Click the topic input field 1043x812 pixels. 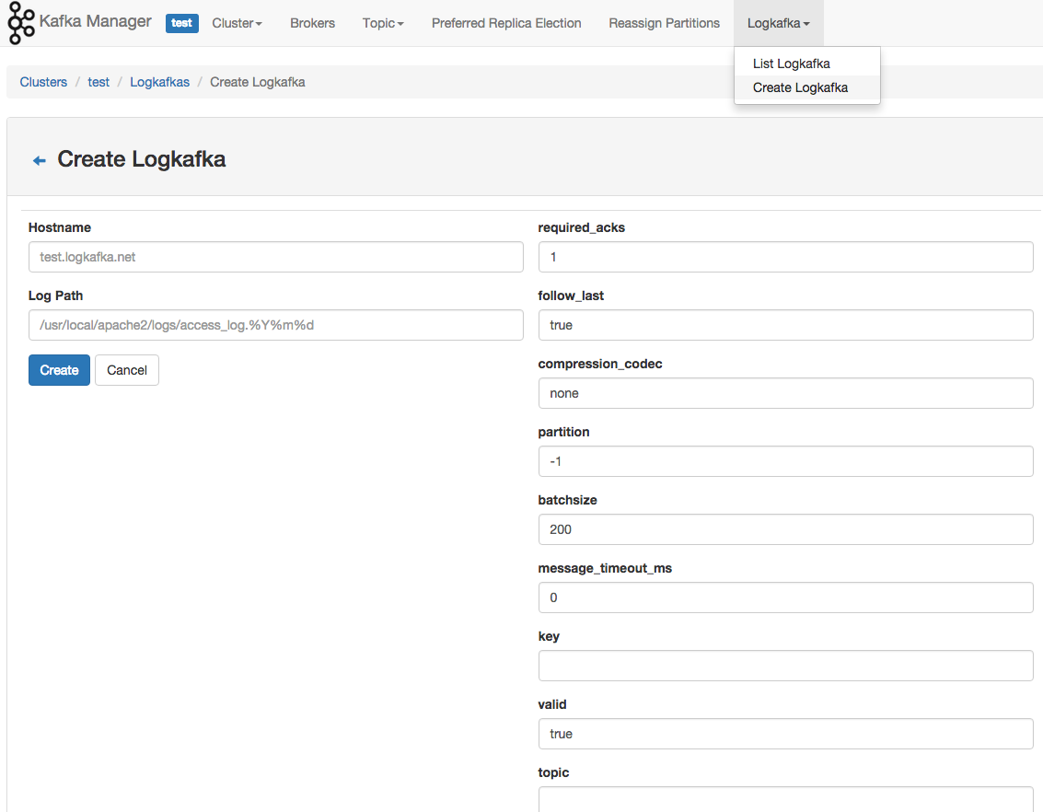coord(785,799)
